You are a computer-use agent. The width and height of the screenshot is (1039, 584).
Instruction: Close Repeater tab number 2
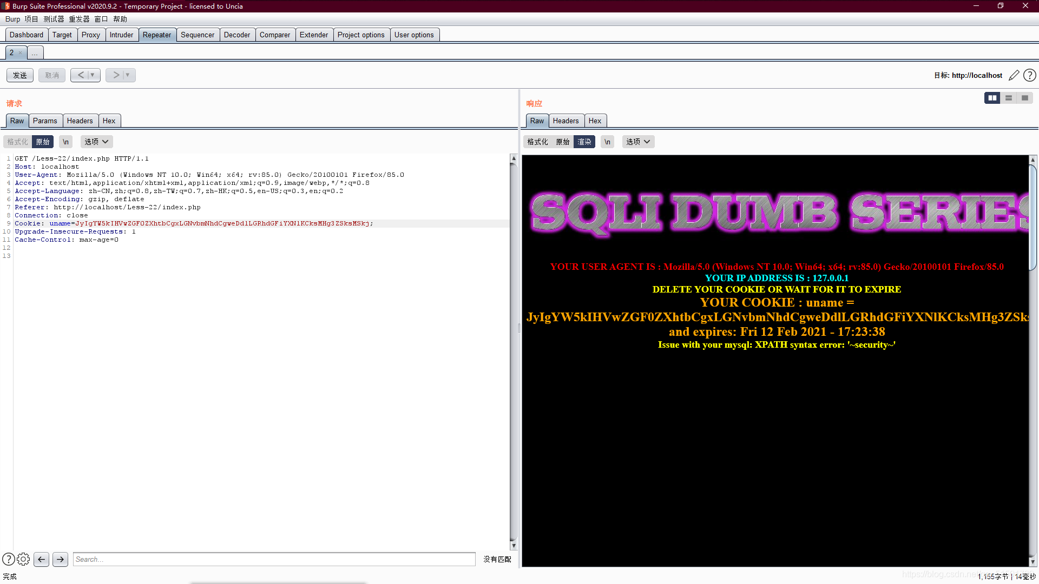(x=21, y=52)
